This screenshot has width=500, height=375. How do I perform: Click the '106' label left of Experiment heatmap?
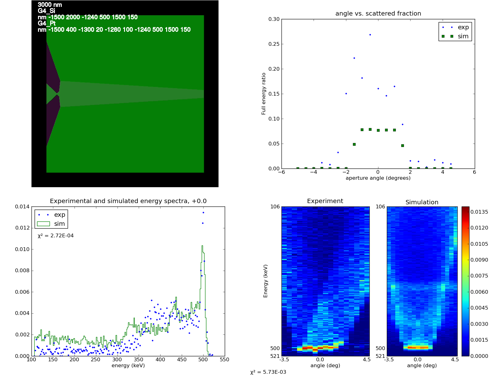(275, 206)
